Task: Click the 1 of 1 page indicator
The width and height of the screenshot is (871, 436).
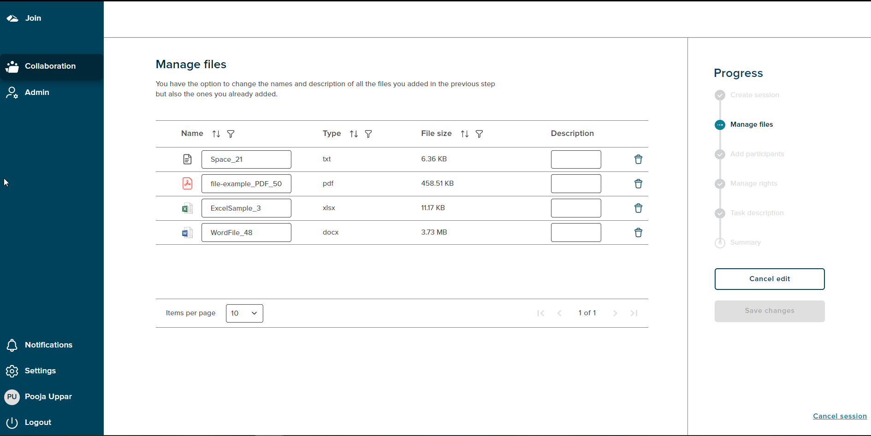Action: click(x=587, y=313)
